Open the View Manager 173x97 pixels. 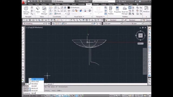pyautogui.click(x=44, y=10)
